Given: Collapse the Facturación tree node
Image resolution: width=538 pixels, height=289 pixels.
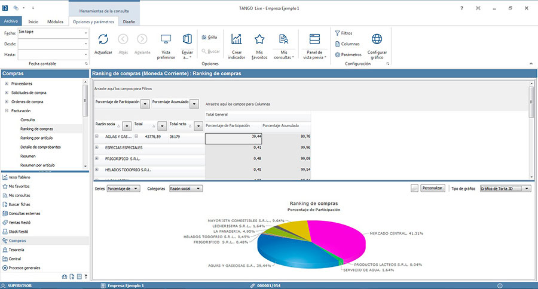Looking at the screenshot, I should point(7,110).
